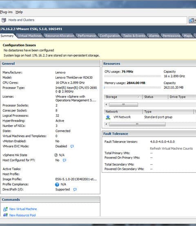Click the storage table horizontal scrollbar thumb
The image size is (196, 226).
[x=123, y=104]
